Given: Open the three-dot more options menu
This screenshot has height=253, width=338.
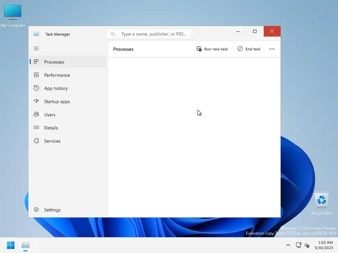Looking at the screenshot, I should pos(272,49).
